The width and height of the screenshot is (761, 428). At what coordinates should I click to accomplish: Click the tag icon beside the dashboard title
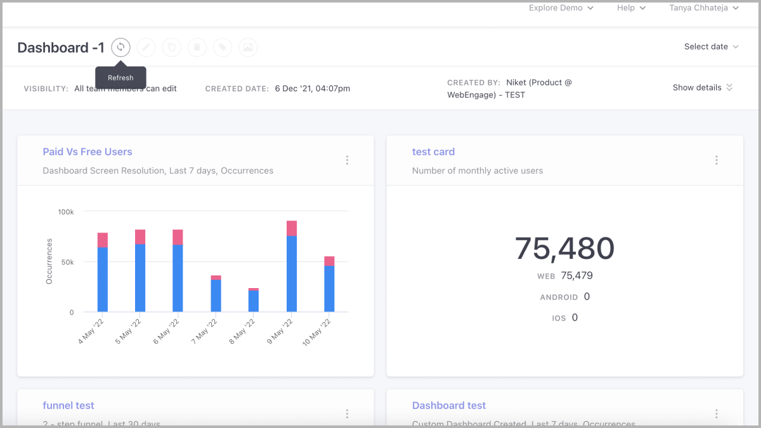click(223, 47)
